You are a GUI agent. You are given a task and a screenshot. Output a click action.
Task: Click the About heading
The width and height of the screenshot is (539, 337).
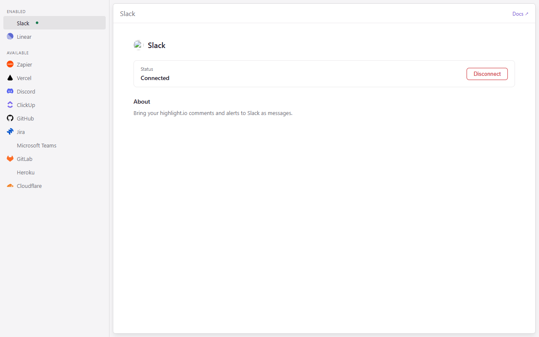coord(142,102)
